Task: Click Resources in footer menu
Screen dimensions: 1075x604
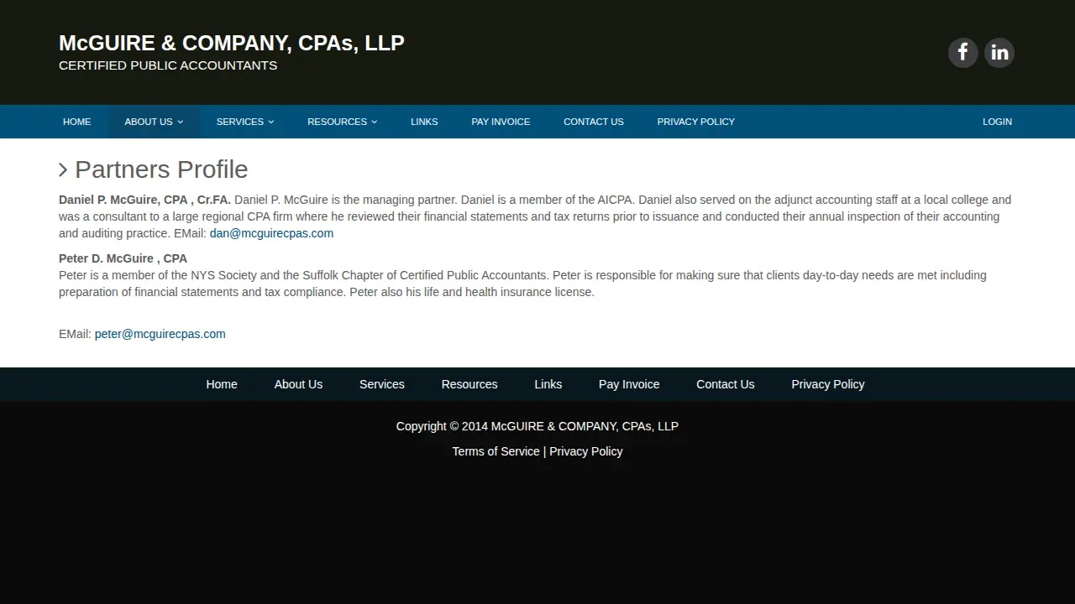Action: 469,384
